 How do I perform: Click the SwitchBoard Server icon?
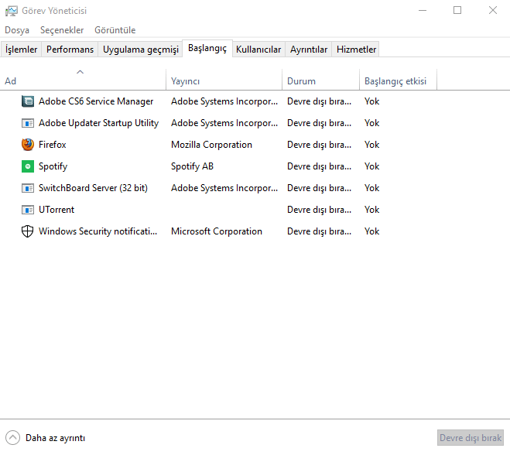point(28,188)
